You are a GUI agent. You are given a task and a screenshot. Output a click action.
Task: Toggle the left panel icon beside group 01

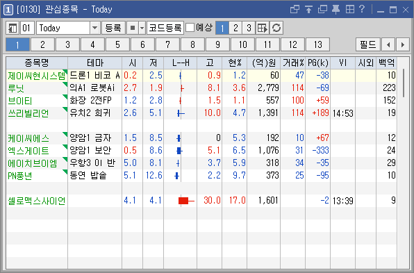click(13, 28)
